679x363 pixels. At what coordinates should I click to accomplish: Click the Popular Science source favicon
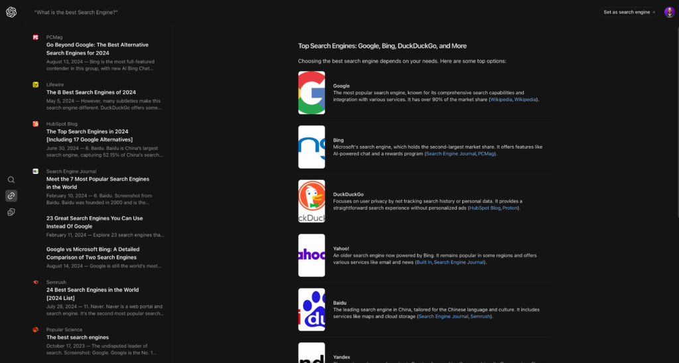(x=36, y=329)
